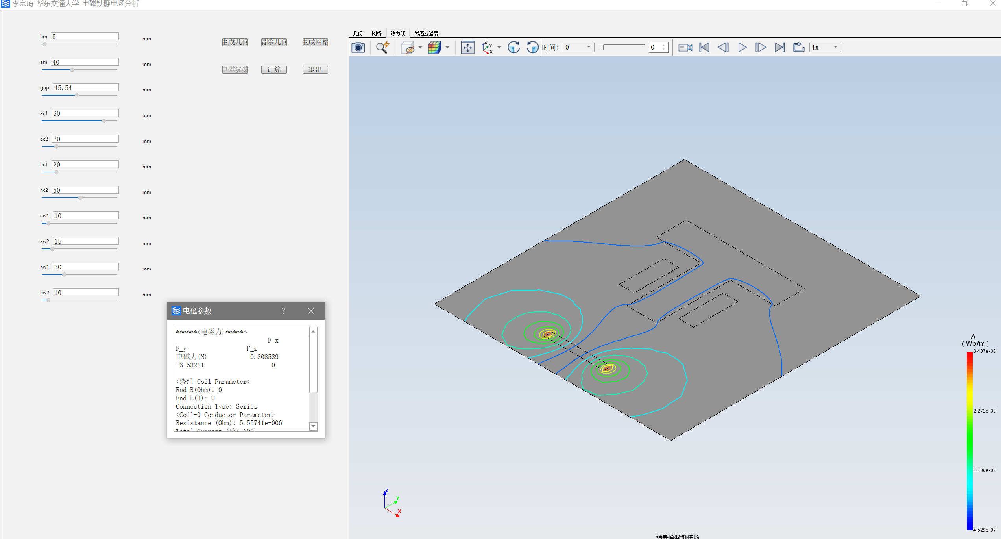Screen dimensions: 1001x539
Task: Switch to the 磁力线 tab
Action: (398, 33)
